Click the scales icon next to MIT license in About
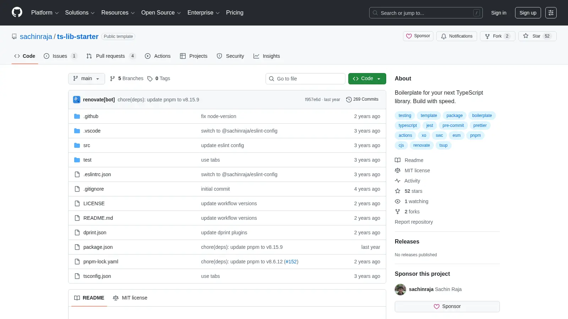The height and width of the screenshot is (319, 568). [398, 170]
